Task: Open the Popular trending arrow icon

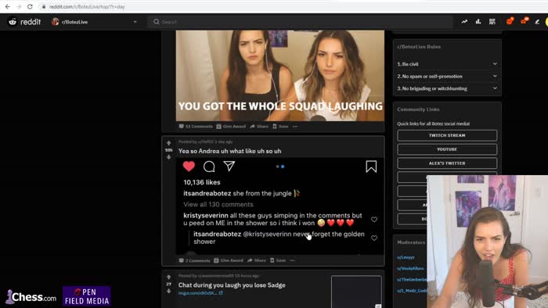Action: pos(464,22)
